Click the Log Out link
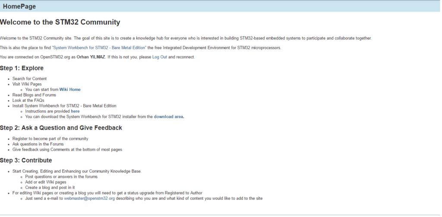Screen dimensions: 442x217 point(160,57)
